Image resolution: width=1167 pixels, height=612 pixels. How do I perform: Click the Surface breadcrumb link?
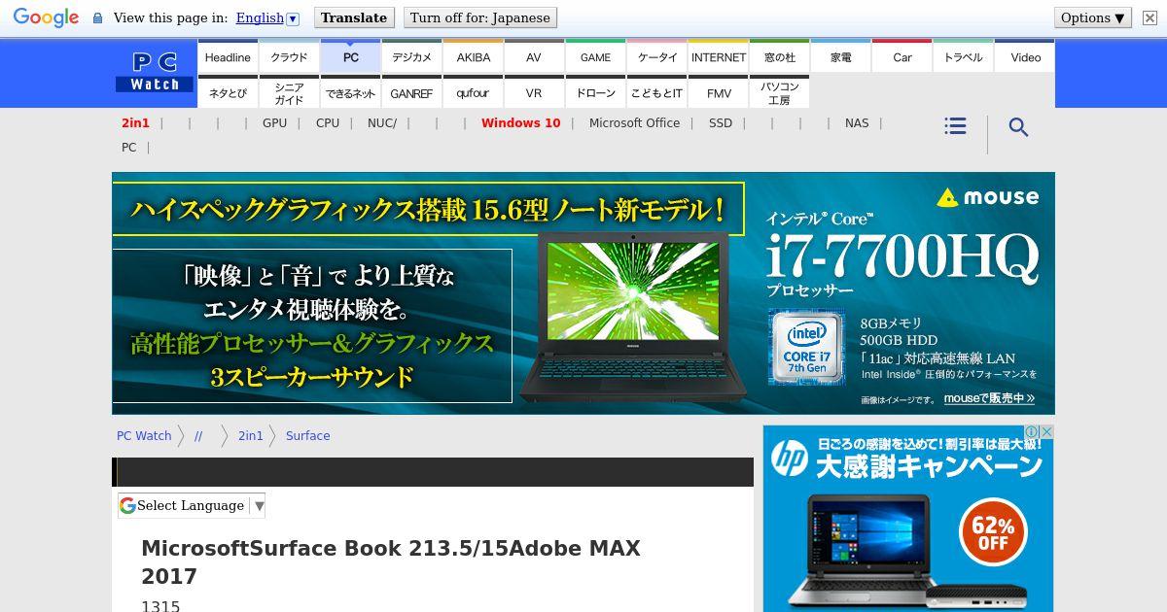coord(307,435)
